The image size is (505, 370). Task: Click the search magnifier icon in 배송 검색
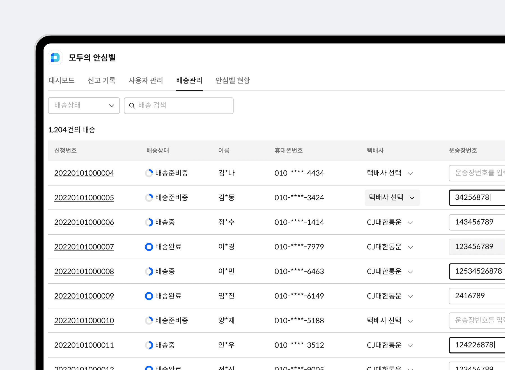tap(132, 105)
